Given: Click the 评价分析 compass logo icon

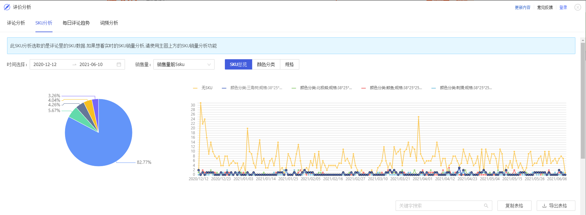Looking at the screenshot, I should click(x=7, y=7).
